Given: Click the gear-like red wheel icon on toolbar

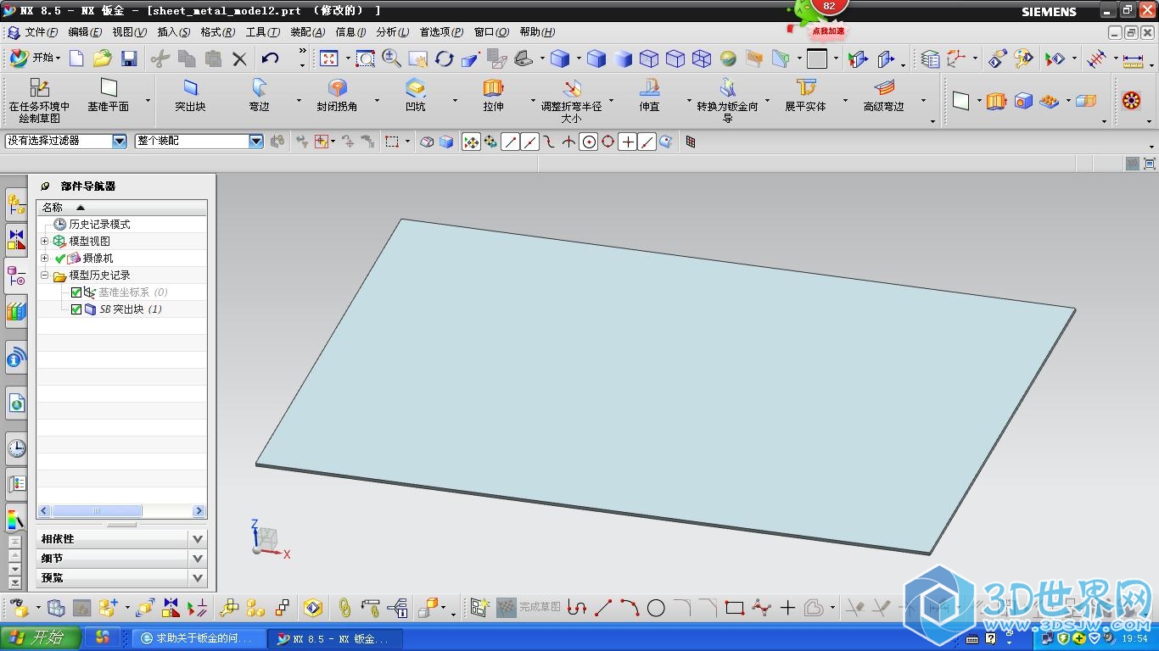Looking at the screenshot, I should pos(1131,101).
